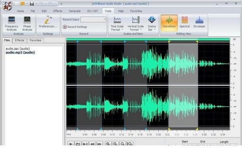The width and height of the screenshot is (242, 151).
Task: Open the Frequency Analysis tool
Action: 11,24
